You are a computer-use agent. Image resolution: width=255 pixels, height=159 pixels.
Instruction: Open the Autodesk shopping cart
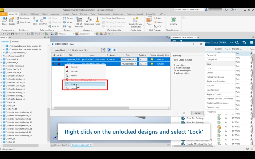226,10
